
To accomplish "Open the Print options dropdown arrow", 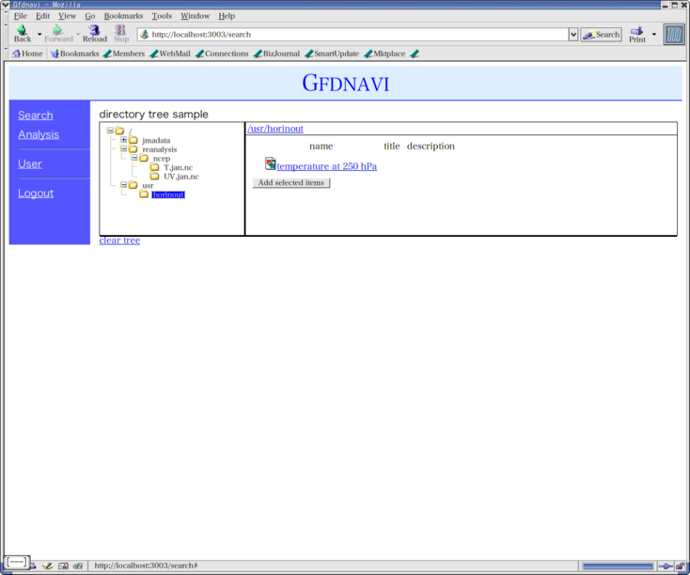I will (654, 35).
